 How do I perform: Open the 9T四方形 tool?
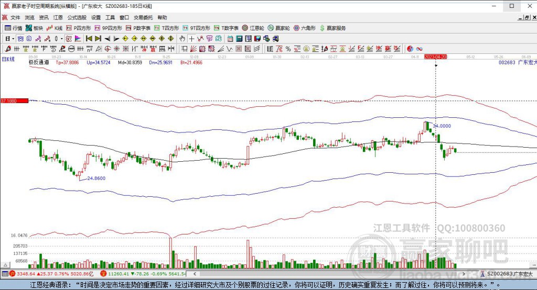(x=196, y=28)
